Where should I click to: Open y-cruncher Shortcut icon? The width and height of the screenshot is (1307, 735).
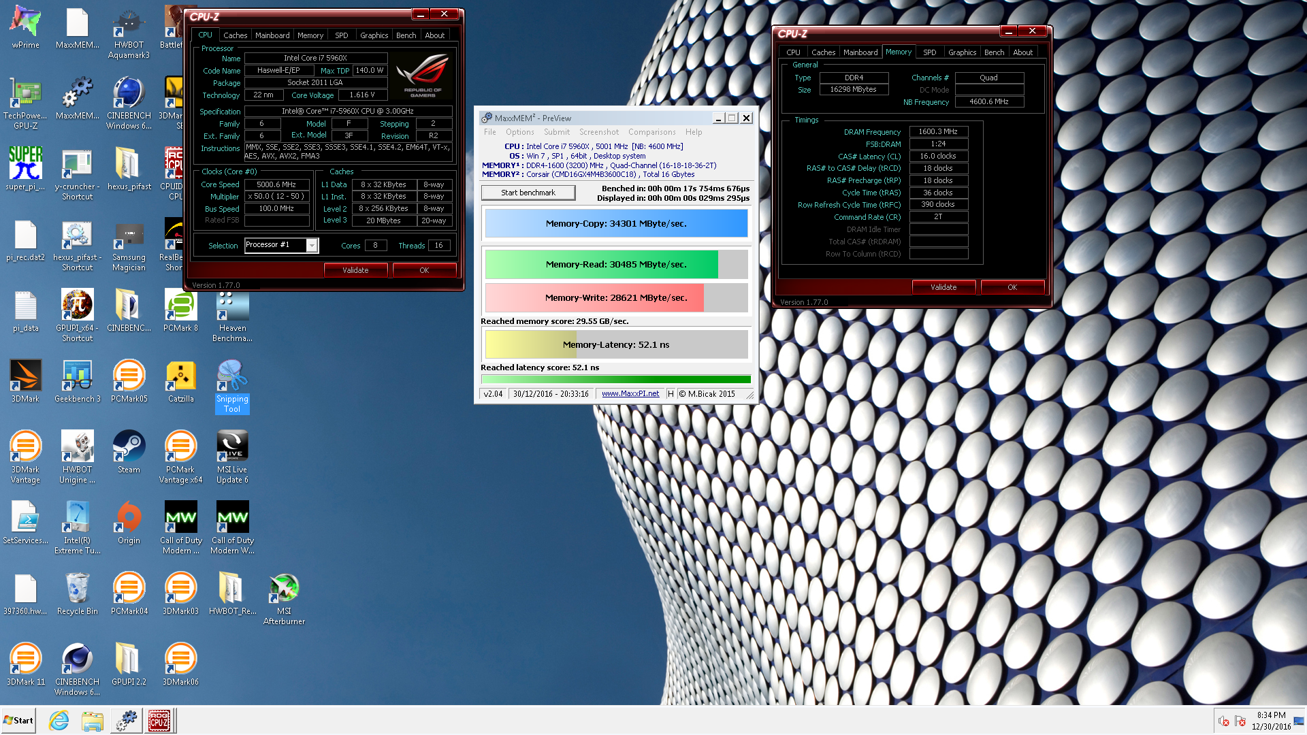[x=77, y=174]
